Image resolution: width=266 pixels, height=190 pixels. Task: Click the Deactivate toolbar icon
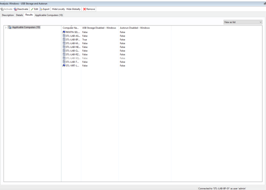pyautogui.click(x=15, y=9)
